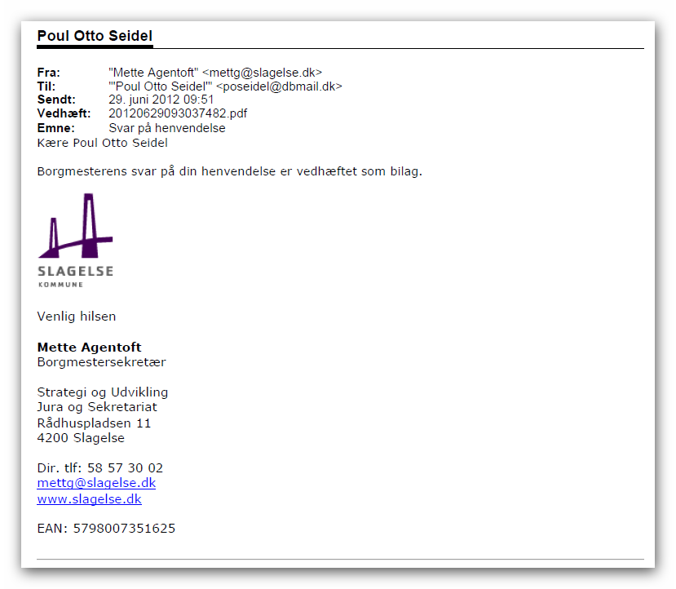Click recipient address poseidel@dbmail.dk

point(279,86)
